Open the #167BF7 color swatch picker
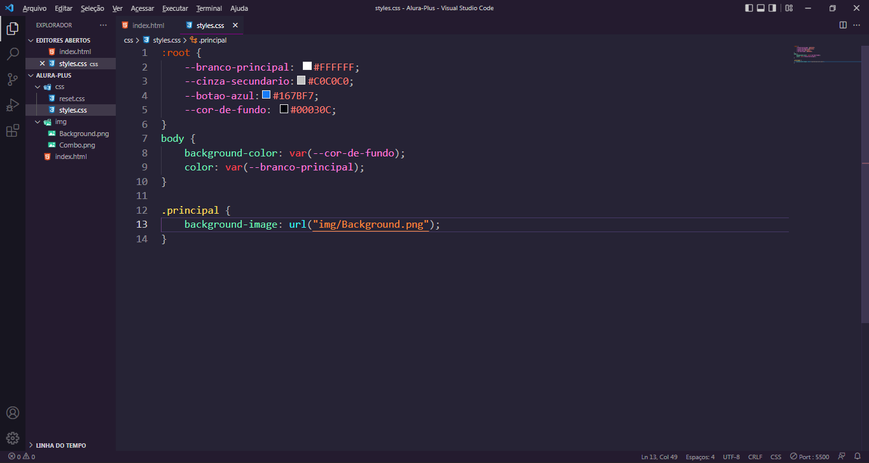 pos(267,95)
